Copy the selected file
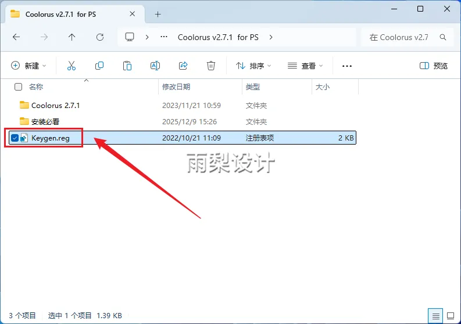The height and width of the screenshot is (324, 461). (x=99, y=66)
